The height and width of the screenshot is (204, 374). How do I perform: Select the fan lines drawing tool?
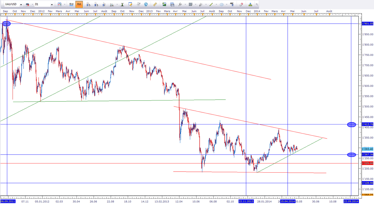click(201, 4)
